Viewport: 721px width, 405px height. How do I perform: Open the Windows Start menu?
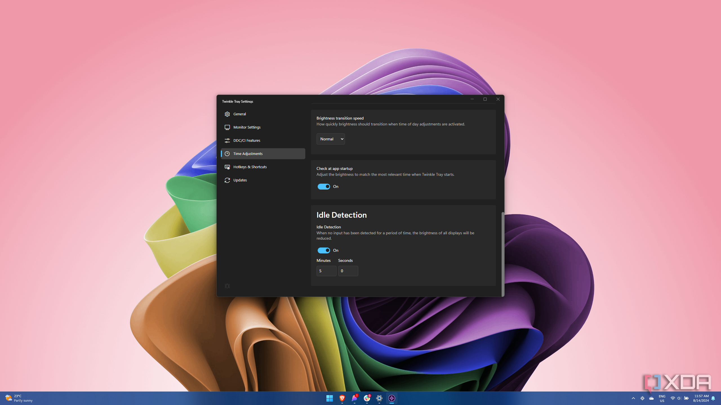(330, 398)
